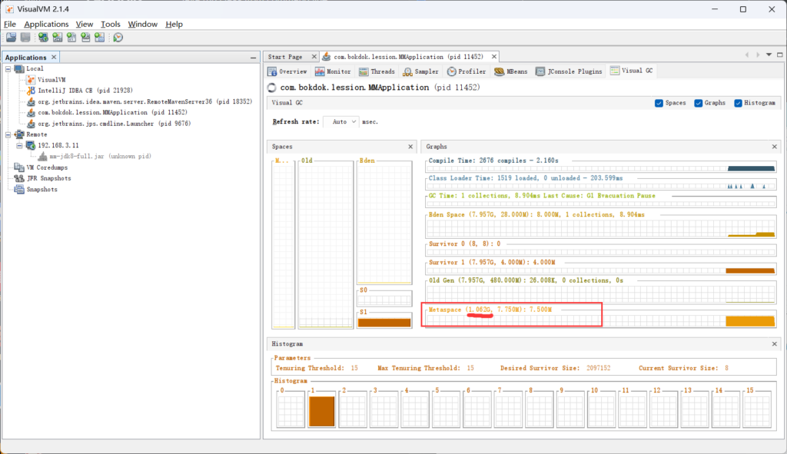Switch to the Sampler tab

(420, 71)
